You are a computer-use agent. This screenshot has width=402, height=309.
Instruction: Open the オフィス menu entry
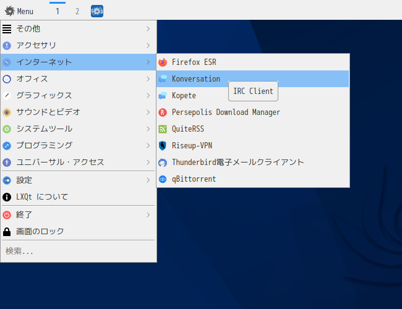(78, 79)
